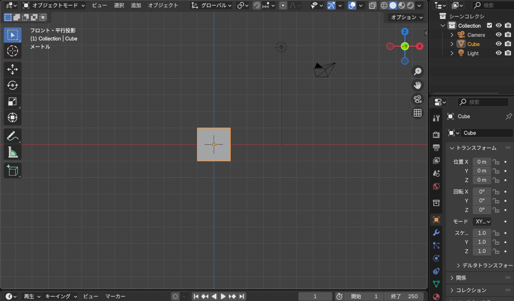Open the 選択 menu

click(x=119, y=5)
